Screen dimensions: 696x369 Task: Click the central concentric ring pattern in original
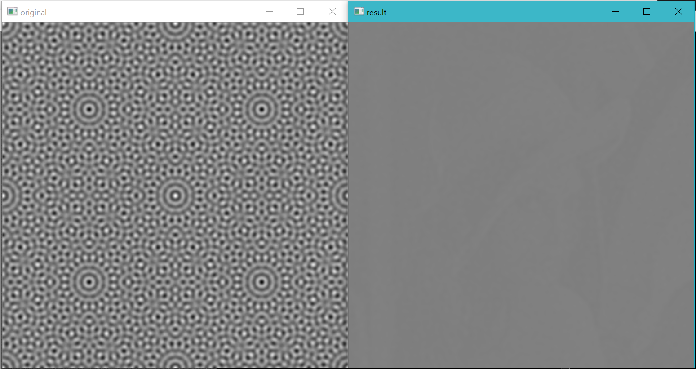click(175, 196)
